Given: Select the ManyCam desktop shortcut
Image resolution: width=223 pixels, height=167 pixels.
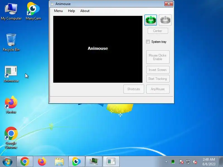Looking at the screenshot, I should pyautogui.click(x=33, y=11).
